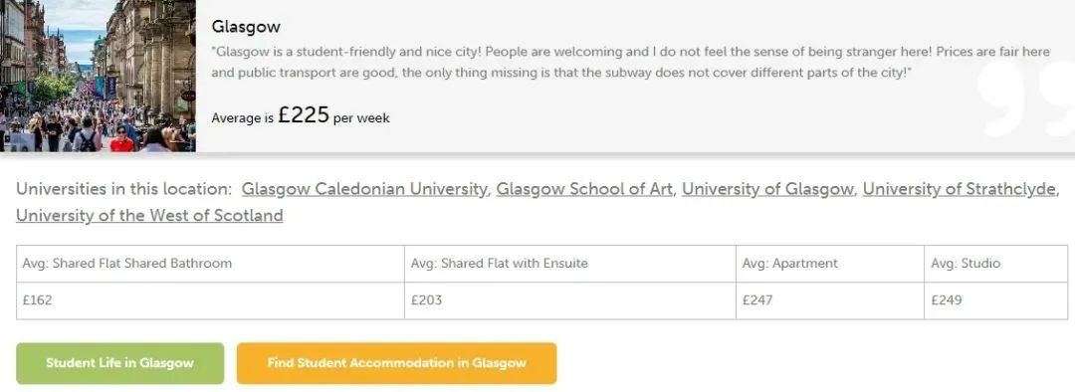Select the £162 price cell

[x=210, y=300]
